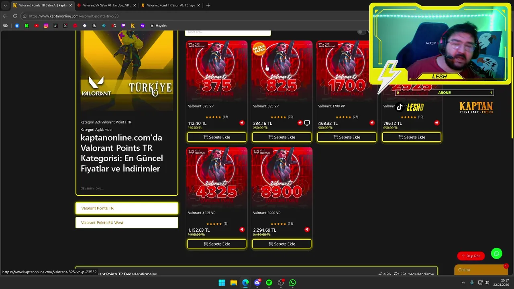Screen dimensions: 514x289
Task: Open the Valorant 375 VP product image
Action: click(217, 71)
